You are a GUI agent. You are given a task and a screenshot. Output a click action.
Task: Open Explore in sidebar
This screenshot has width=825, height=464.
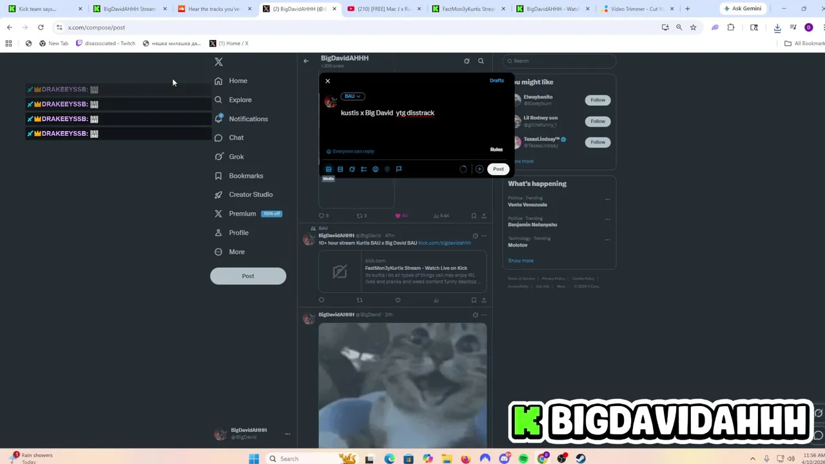coord(233,100)
